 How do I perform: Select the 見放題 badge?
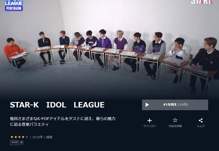click(x=14, y=143)
